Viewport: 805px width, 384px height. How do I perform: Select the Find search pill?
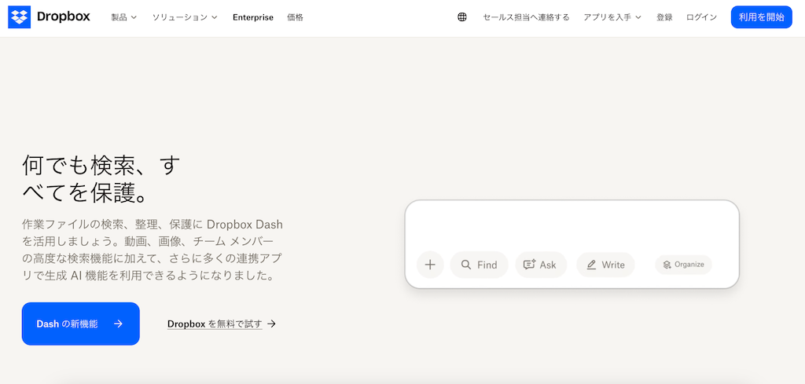[x=479, y=265]
